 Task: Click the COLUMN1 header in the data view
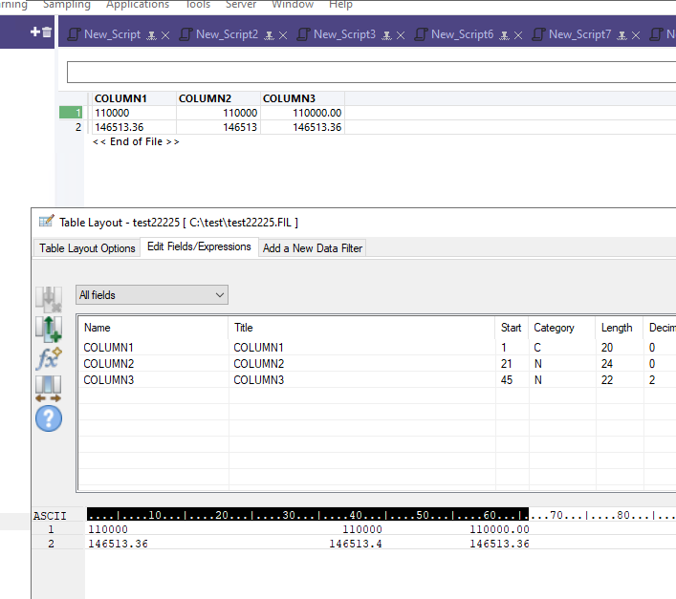(x=133, y=98)
